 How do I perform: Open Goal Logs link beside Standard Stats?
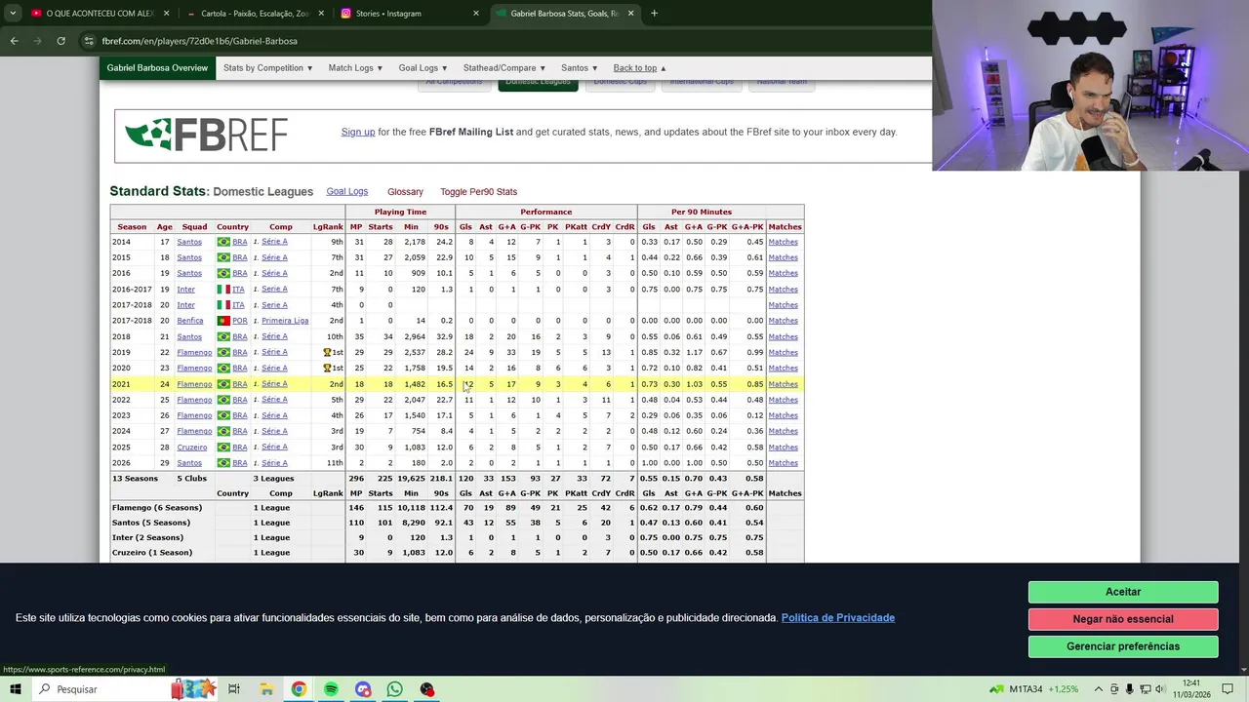tap(346, 191)
